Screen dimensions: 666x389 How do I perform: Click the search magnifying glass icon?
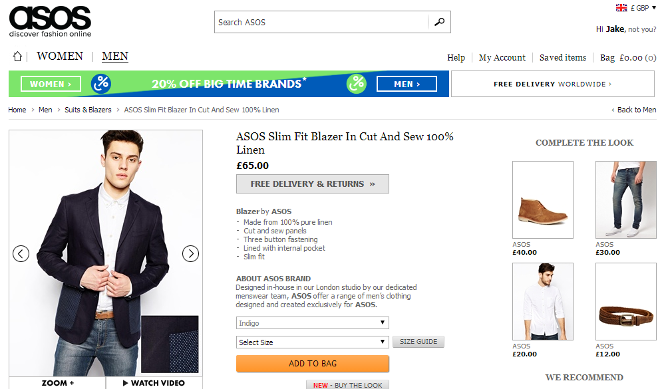click(439, 21)
